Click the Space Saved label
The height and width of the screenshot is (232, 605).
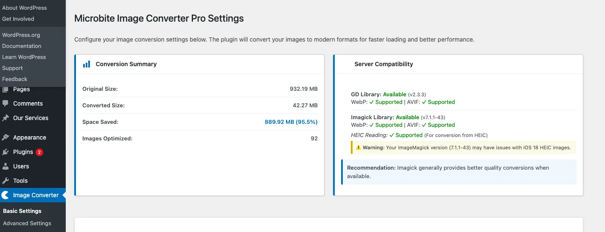(100, 122)
